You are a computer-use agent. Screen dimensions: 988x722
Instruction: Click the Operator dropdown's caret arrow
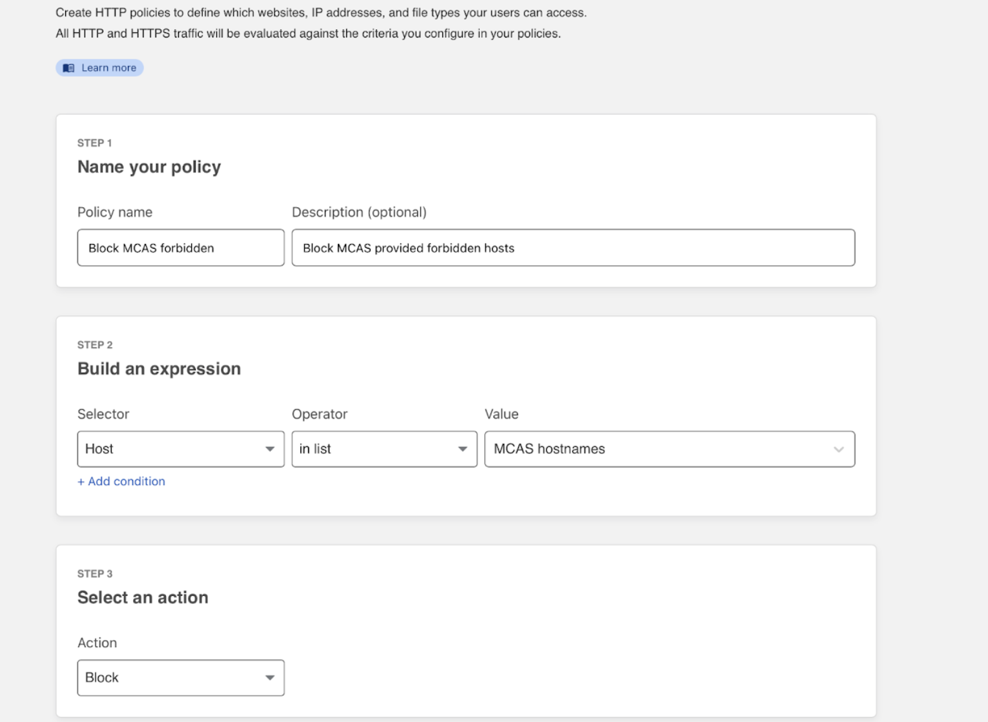coord(462,449)
